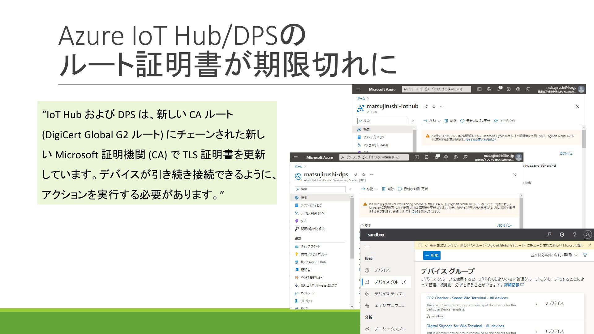Collapse iothub side menu with chevron
Image resolution: width=594 pixels, height=334 pixels.
pos(413,121)
